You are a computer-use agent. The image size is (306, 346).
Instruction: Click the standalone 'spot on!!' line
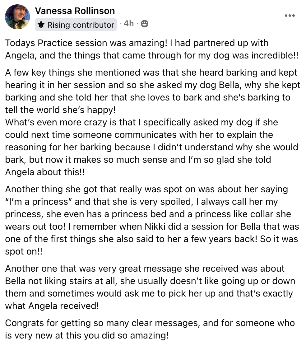[24, 251]
